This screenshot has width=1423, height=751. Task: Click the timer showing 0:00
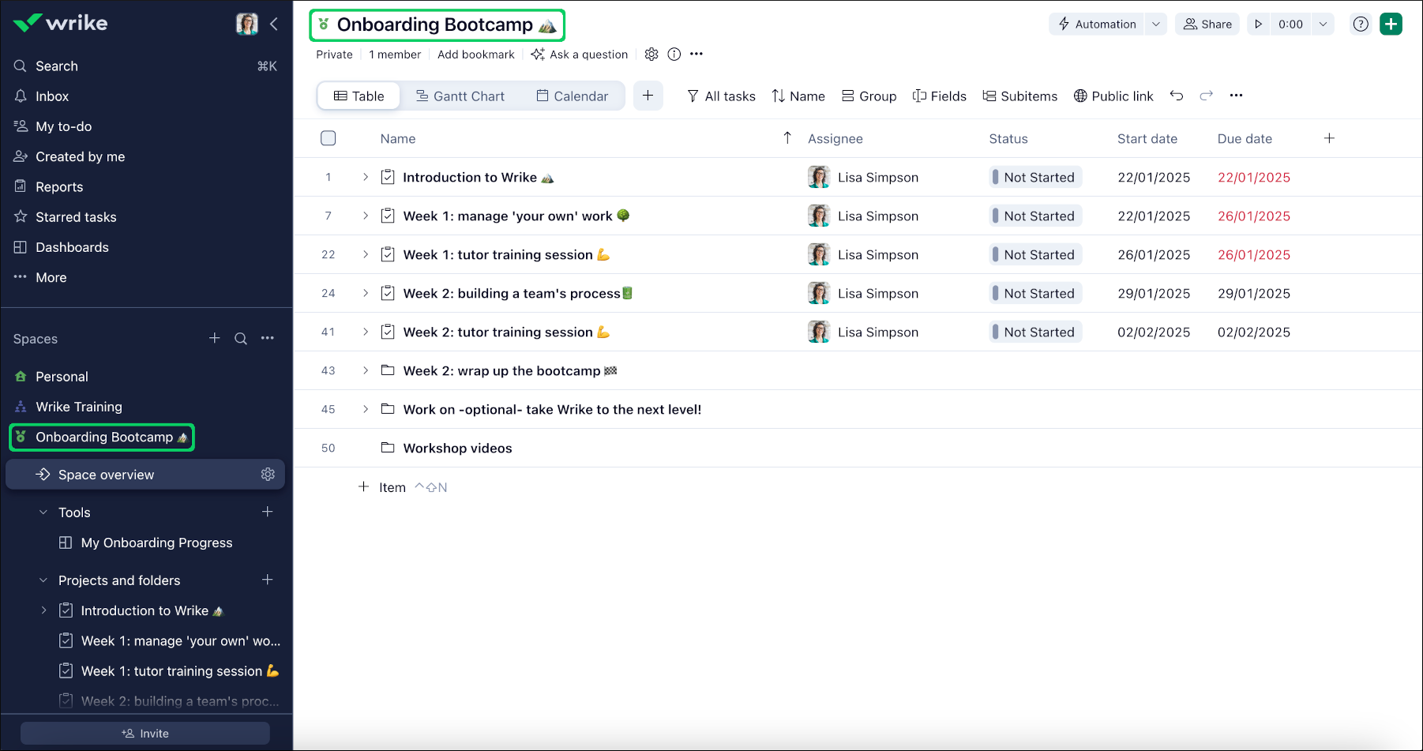pyautogui.click(x=1290, y=24)
